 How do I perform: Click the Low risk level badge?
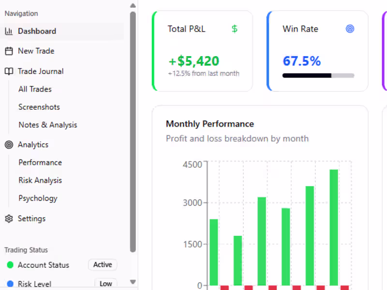pos(105,284)
